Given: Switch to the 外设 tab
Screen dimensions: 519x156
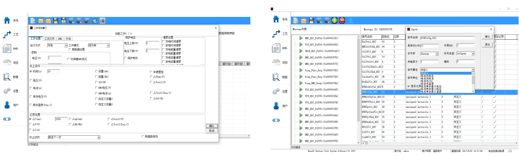Looking at the screenshot, I should coord(68,38).
